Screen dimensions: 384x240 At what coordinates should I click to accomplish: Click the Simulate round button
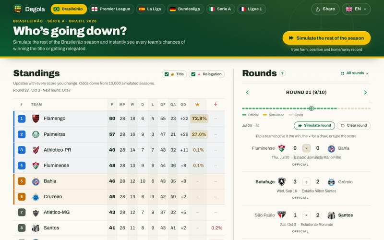click(314, 126)
